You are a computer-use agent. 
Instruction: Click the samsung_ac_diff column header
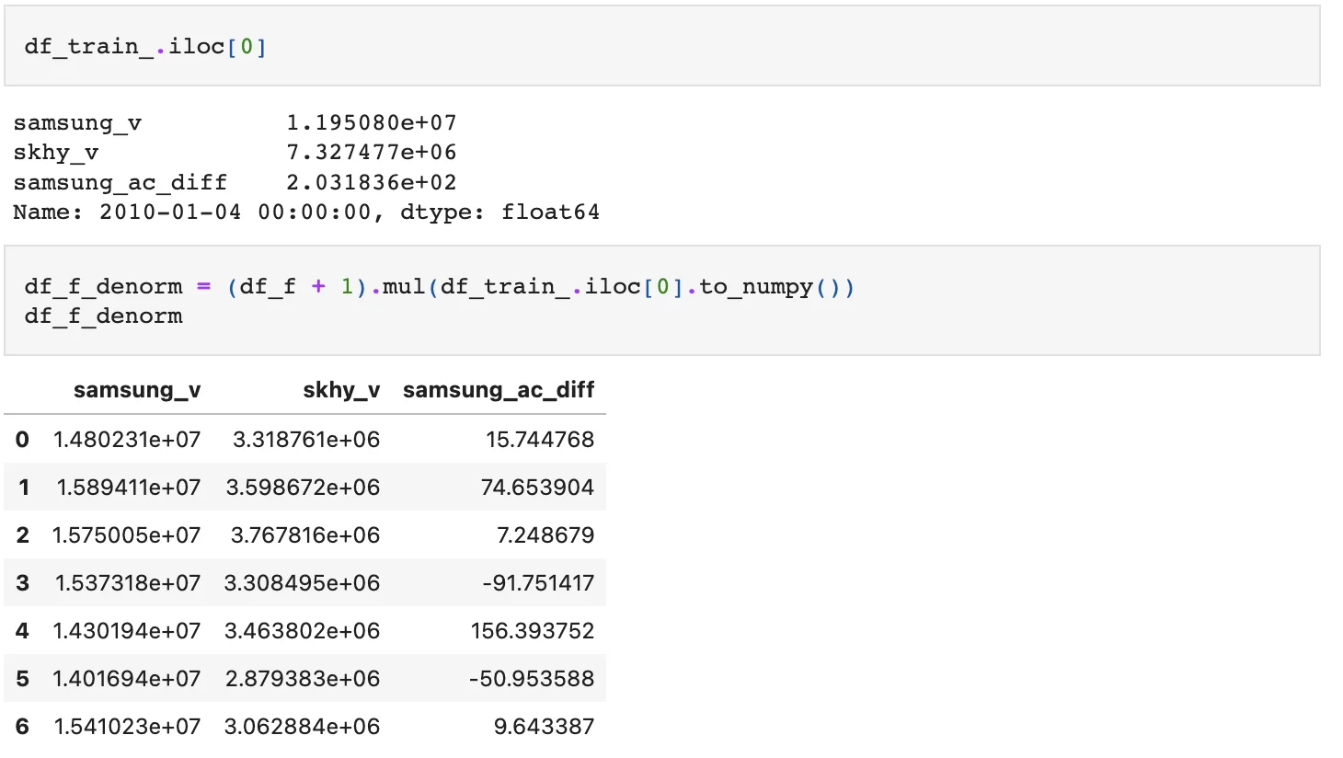tap(499, 390)
